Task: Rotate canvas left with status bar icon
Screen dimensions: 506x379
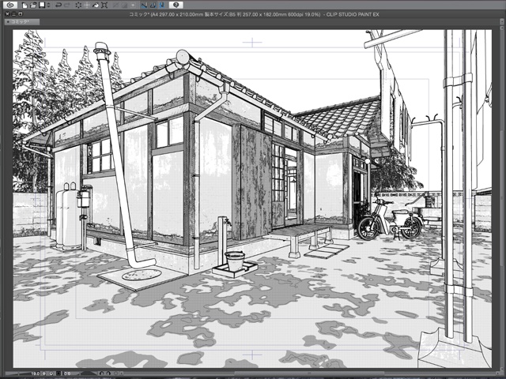Action: tap(101, 373)
